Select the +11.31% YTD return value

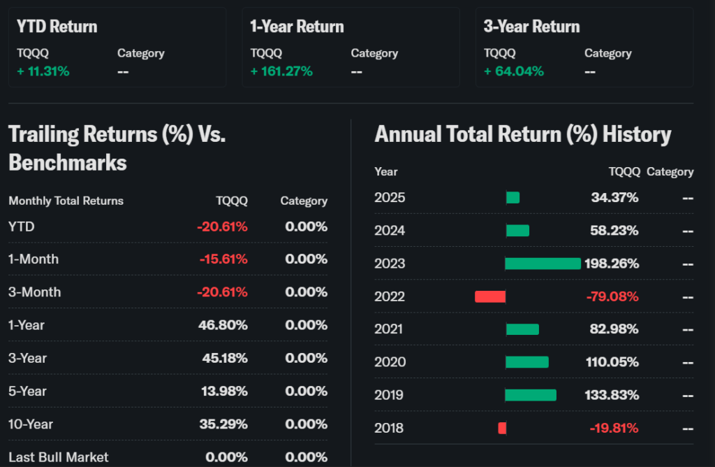43,71
